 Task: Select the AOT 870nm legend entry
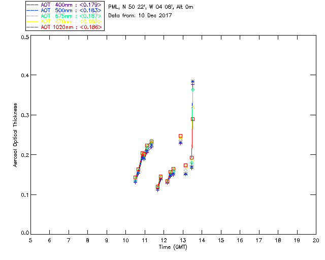64,21
